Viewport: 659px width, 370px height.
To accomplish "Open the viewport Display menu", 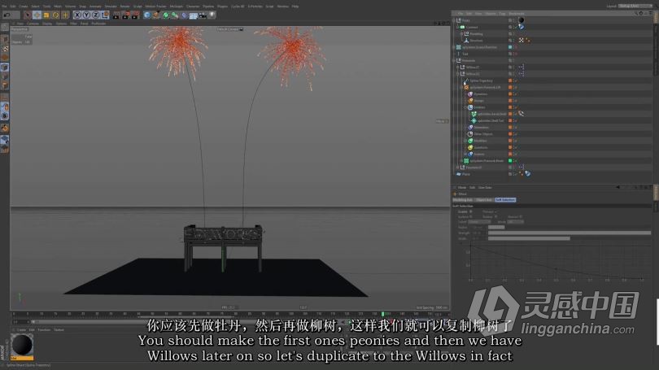I will pyautogui.click(x=47, y=24).
